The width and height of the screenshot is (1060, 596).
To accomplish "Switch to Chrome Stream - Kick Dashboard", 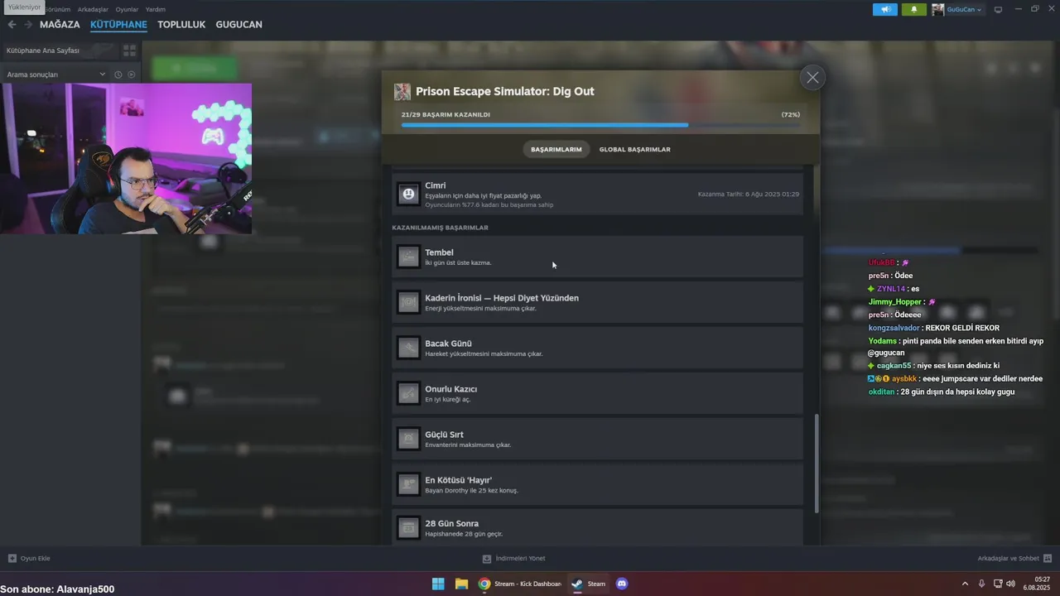I will [x=519, y=584].
